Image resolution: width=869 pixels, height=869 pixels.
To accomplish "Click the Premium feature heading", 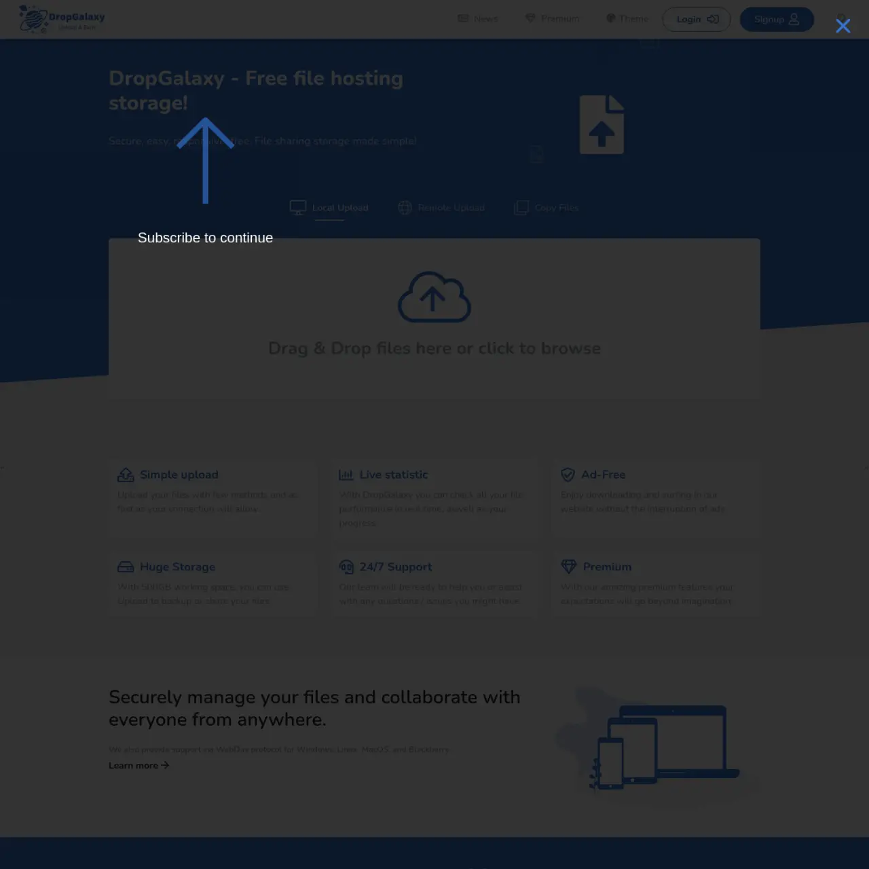I will [607, 567].
